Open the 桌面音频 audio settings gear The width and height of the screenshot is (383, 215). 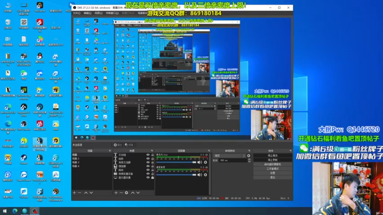[205, 175]
